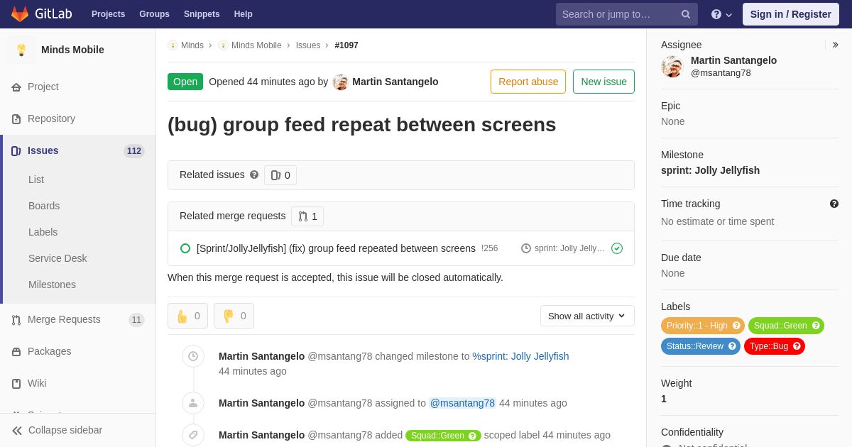This screenshot has height=447, width=852.
Task: Open the Merge Requests sidebar item
Action: (78, 319)
